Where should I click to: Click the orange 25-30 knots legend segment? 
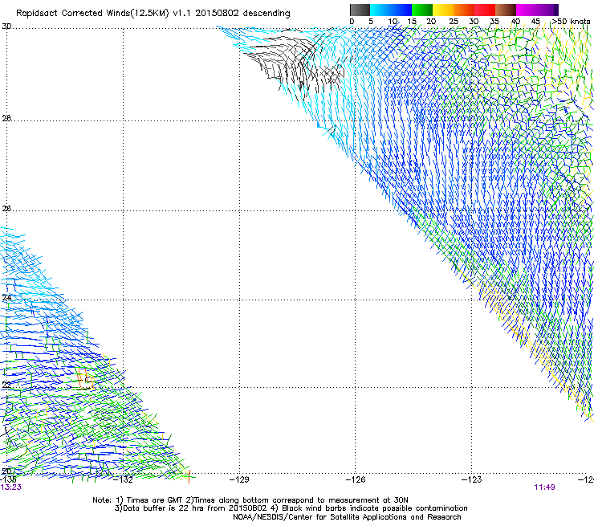464,10
